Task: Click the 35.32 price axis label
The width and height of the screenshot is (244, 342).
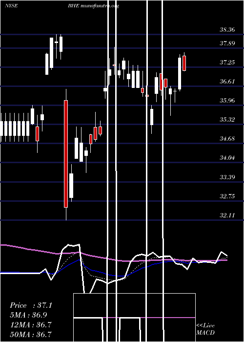Action: click(x=227, y=120)
